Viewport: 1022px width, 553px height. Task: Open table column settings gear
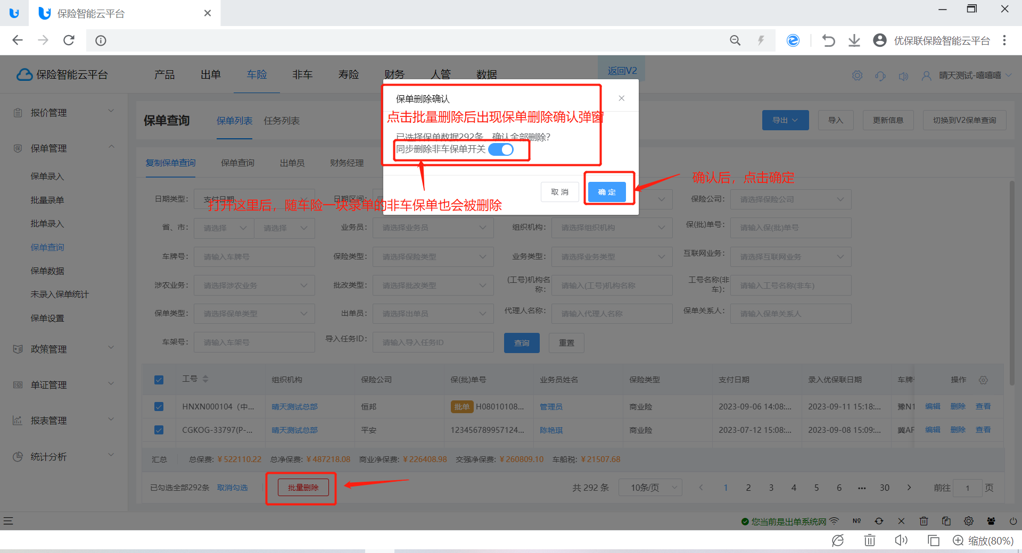coord(983,380)
